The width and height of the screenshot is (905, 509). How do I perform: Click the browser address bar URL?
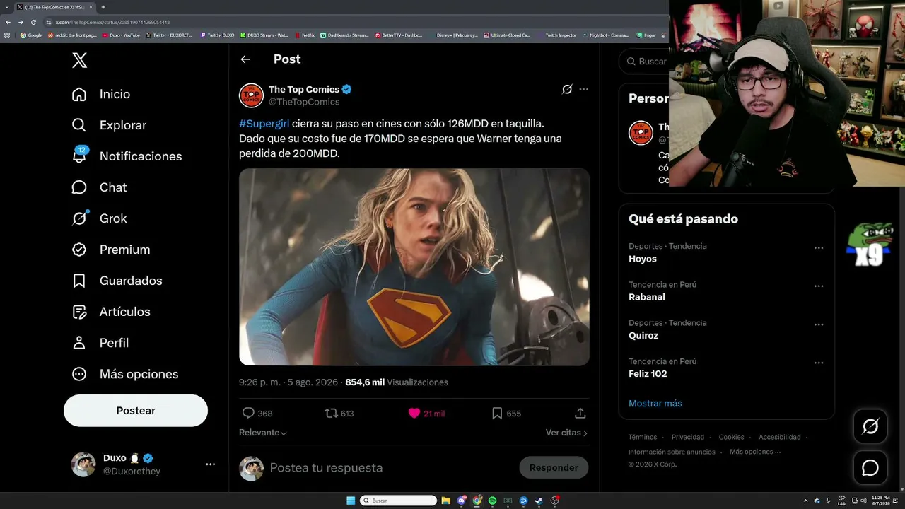(112, 22)
